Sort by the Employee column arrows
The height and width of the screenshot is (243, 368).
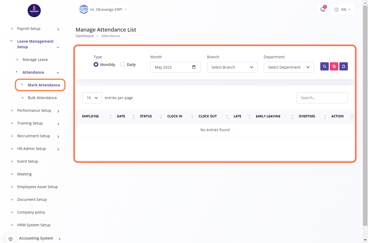tap(111, 116)
